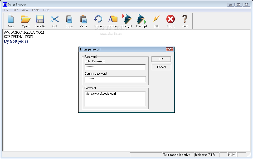253x159 pixels.
Task: Click 'Rich text (RTF)' status entry
Action: pyautogui.click(x=205, y=155)
